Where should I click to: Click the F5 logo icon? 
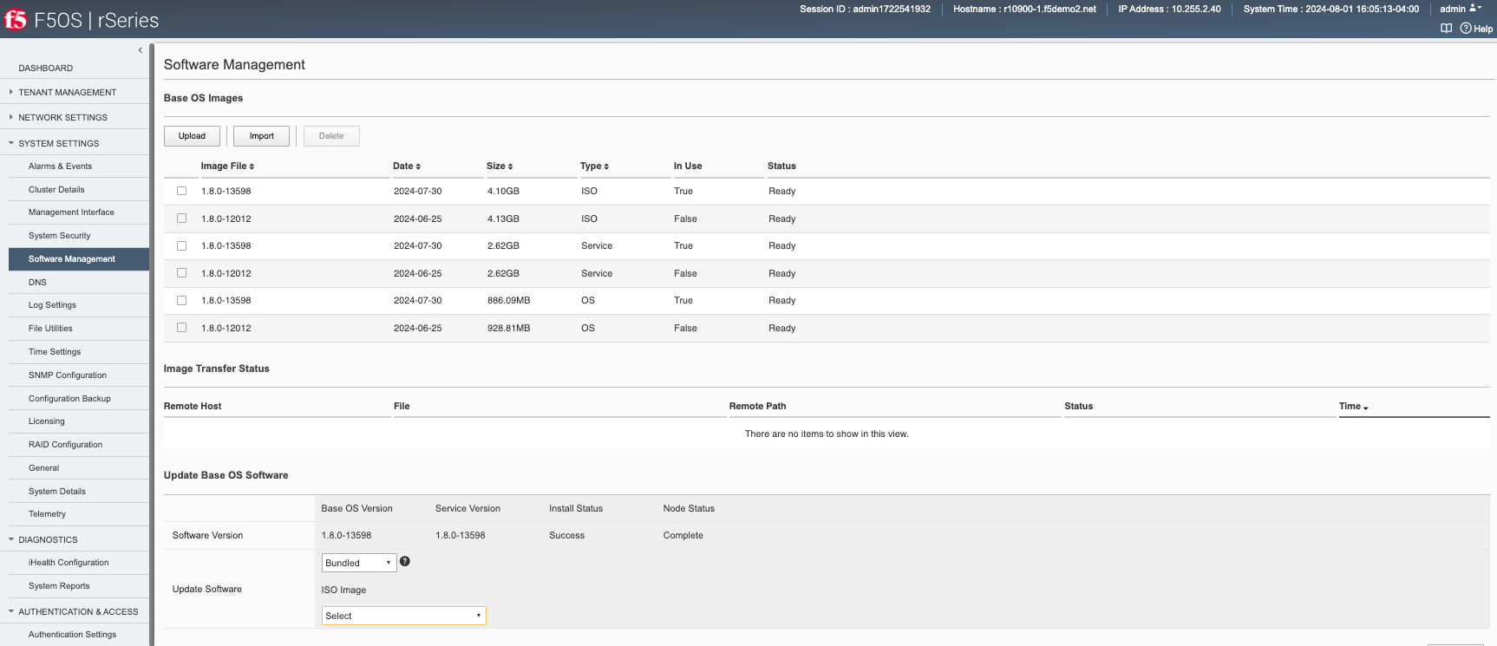pos(16,19)
